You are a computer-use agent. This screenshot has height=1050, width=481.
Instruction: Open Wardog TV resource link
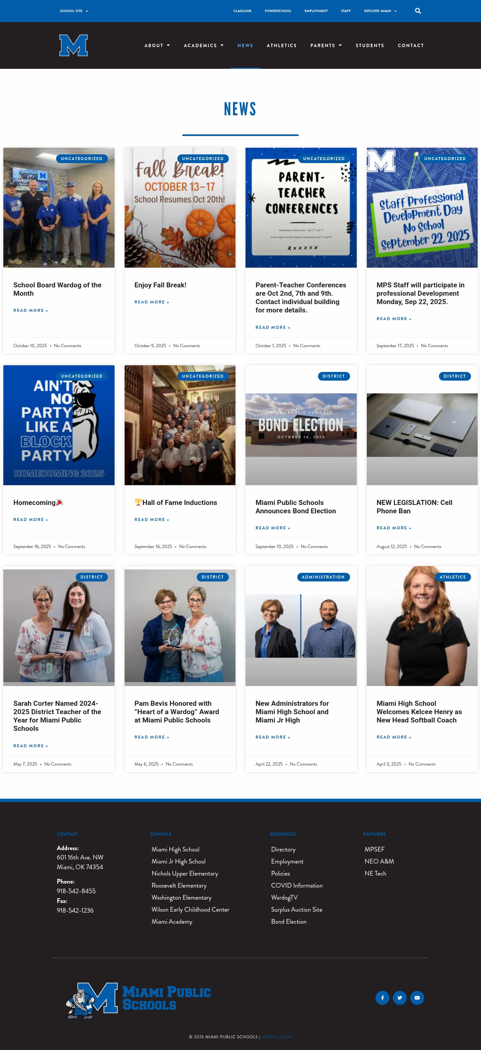point(284,898)
